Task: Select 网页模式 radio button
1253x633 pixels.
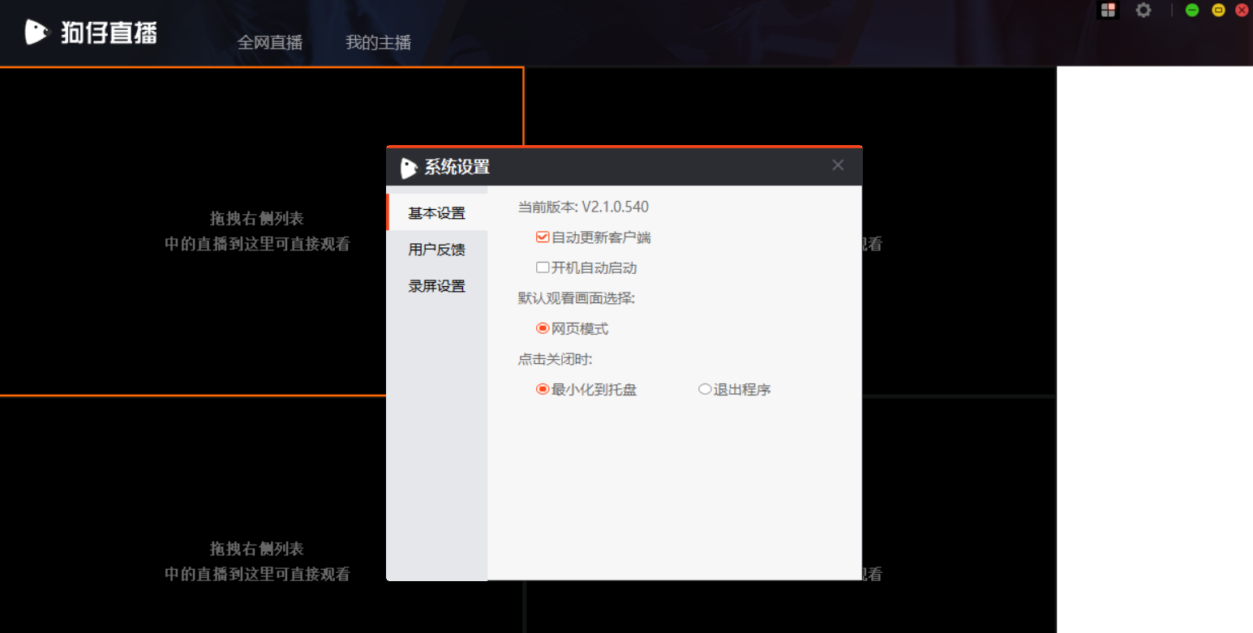Action: 543,328
